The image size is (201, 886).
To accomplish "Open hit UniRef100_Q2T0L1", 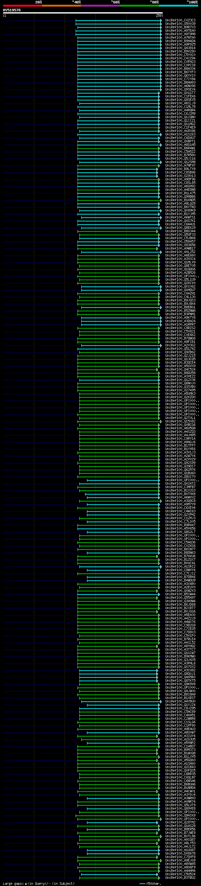I will [180, 418].
